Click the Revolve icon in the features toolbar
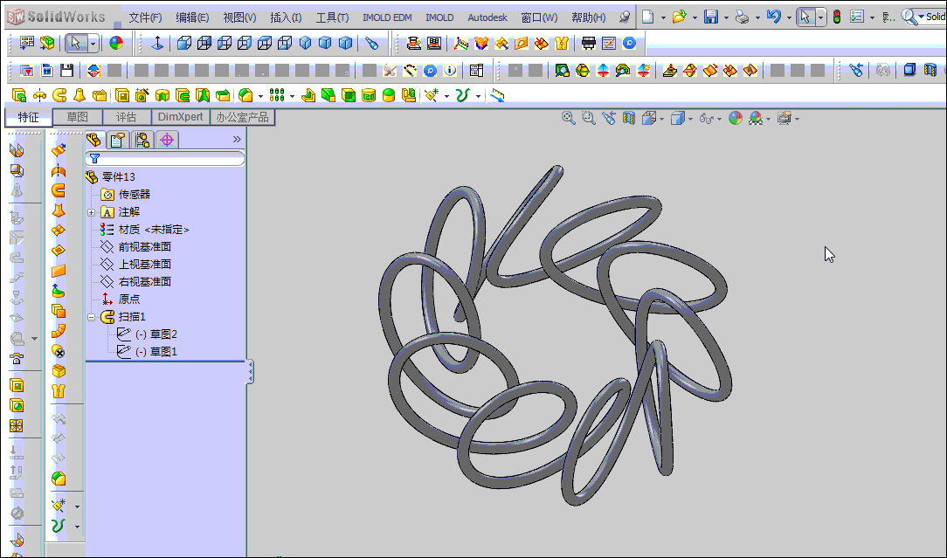947x558 pixels. point(39,95)
